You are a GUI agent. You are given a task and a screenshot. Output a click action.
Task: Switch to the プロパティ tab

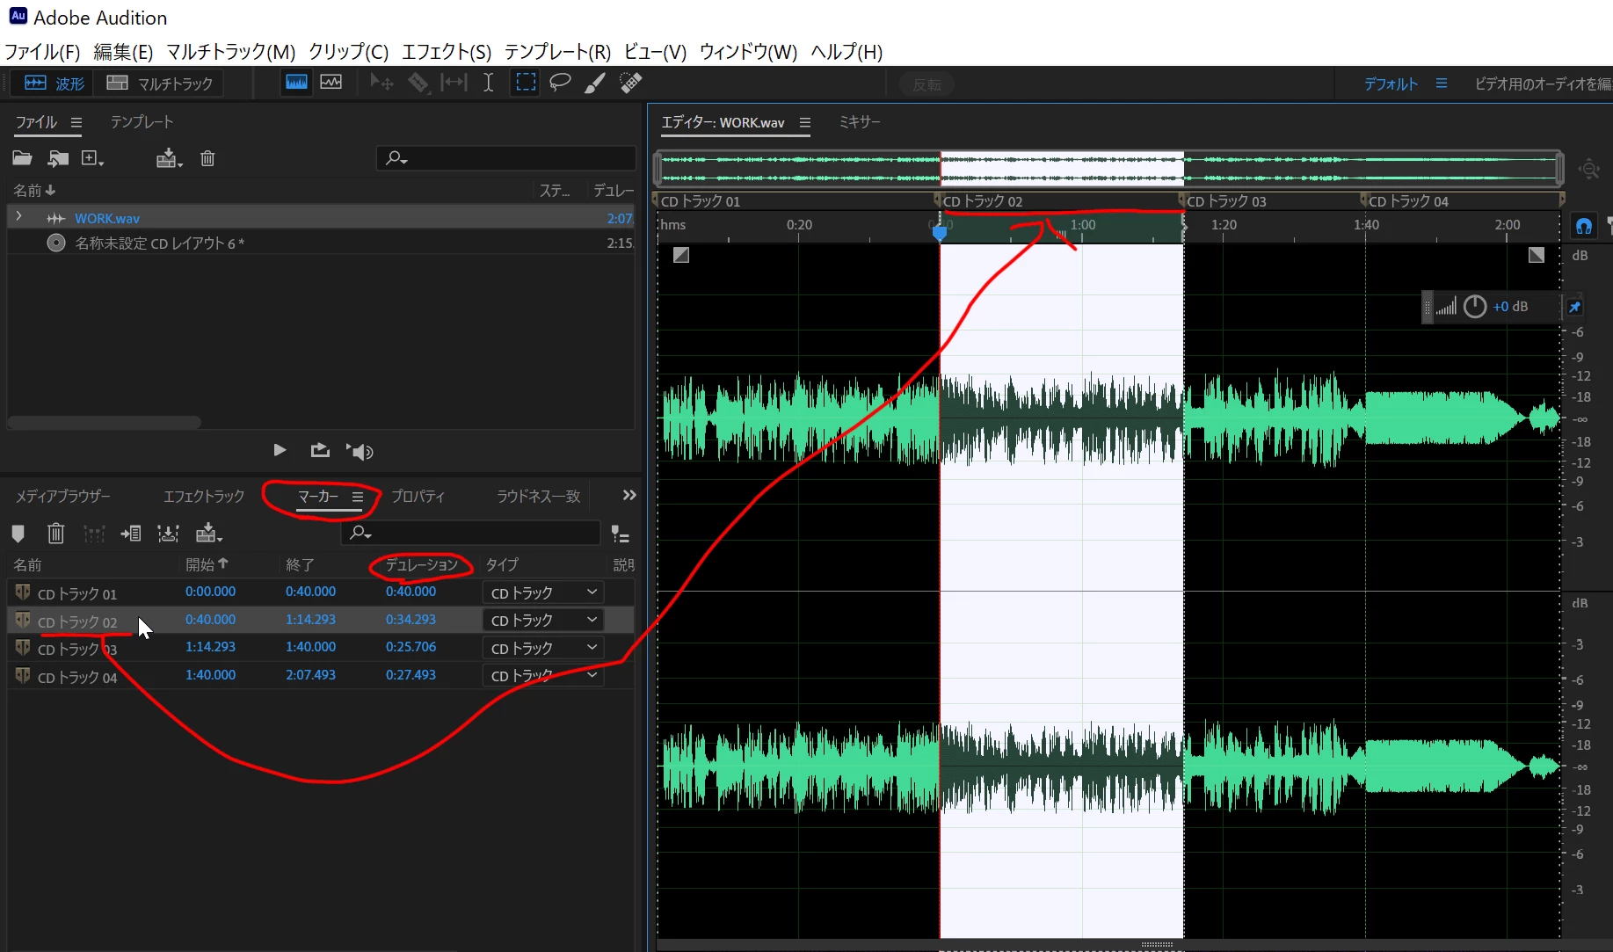(418, 497)
